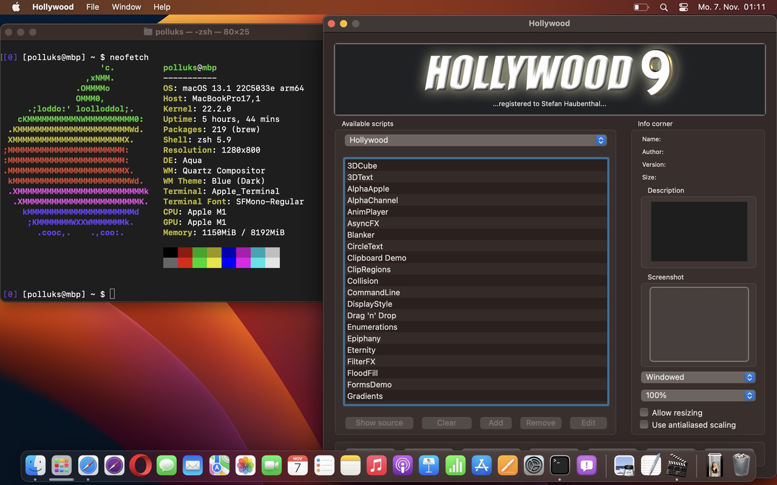Launch Safari with the blue compass icon
This screenshot has width=777, height=485.
coord(88,466)
